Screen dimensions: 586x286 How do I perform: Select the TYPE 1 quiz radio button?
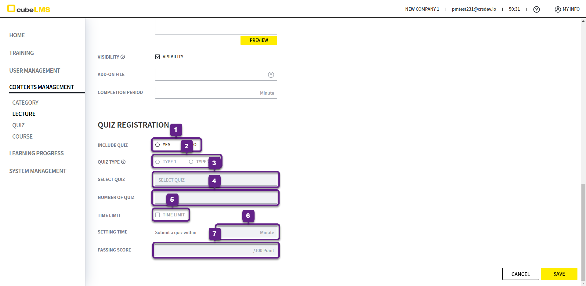pos(157,162)
